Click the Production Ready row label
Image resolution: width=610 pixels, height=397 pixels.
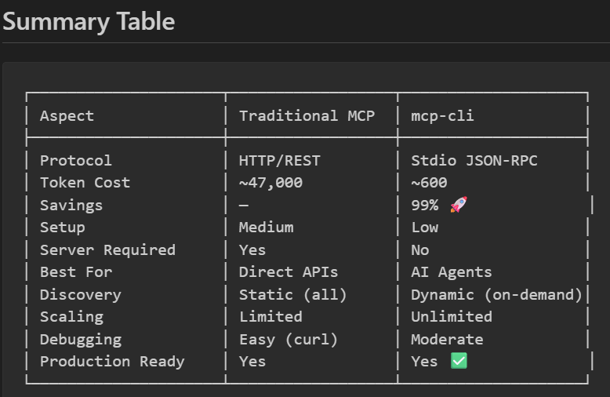coord(112,362)
